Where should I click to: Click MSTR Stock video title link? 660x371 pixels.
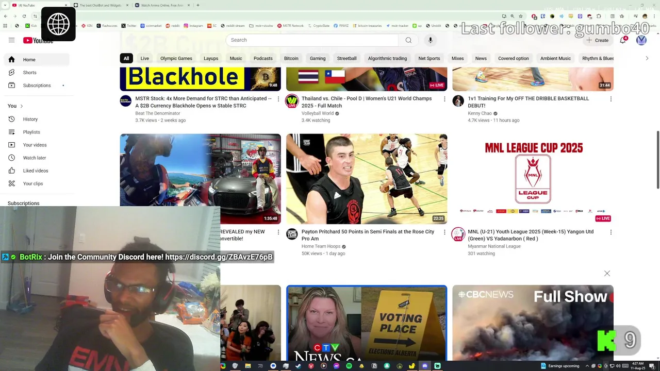(203, 102)
